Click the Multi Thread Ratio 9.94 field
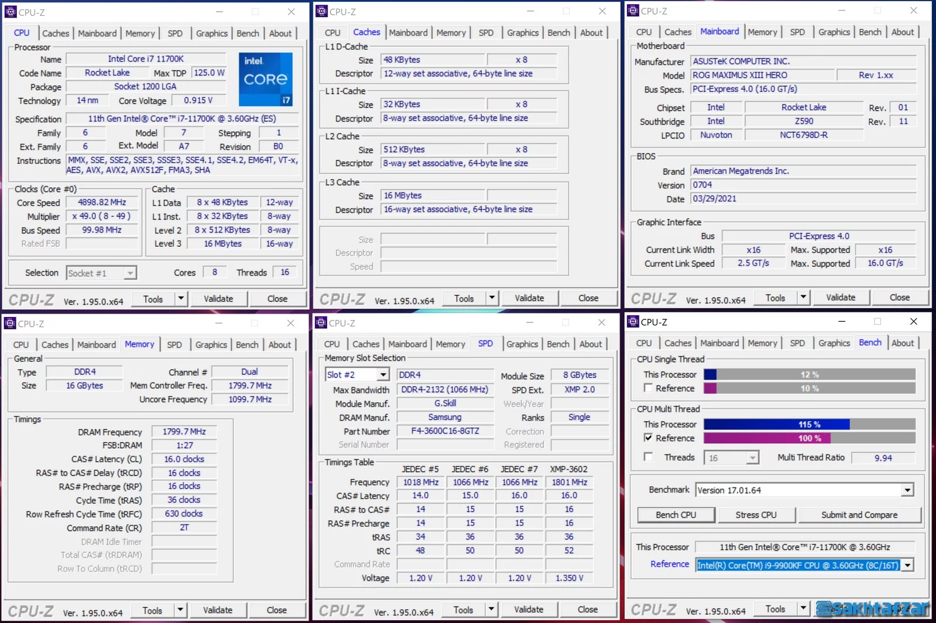The height and width of the screenshot is (623, 936). click(x=883, y=458)
